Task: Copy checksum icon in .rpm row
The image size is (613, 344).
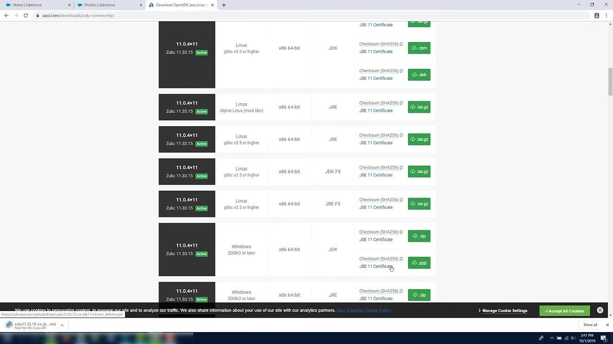Action: click(401, 44)
